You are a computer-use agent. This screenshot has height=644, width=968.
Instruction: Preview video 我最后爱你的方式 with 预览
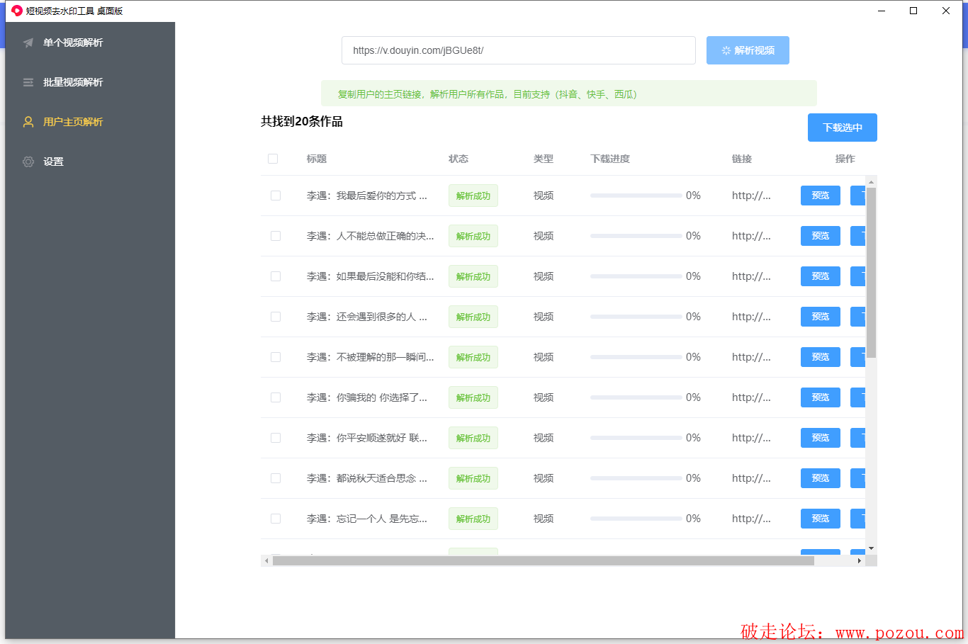821,196
